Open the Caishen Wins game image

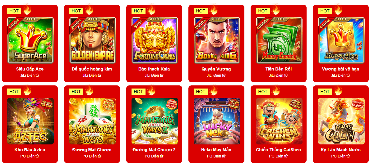[279, 121]
